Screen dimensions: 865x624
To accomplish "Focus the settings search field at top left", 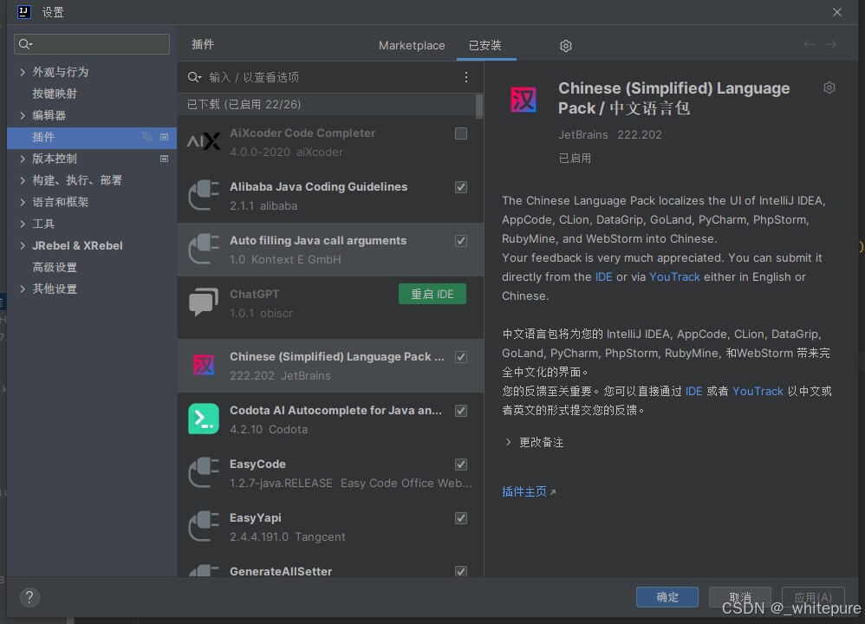I will 92,44.
